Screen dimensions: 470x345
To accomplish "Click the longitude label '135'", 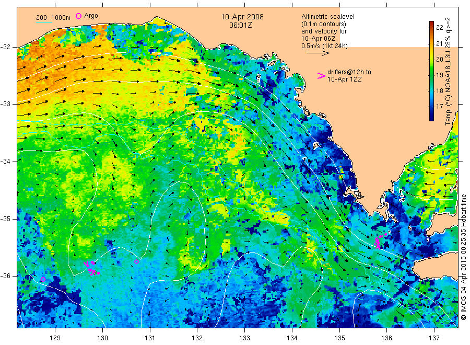I will [x=339, y=338].
